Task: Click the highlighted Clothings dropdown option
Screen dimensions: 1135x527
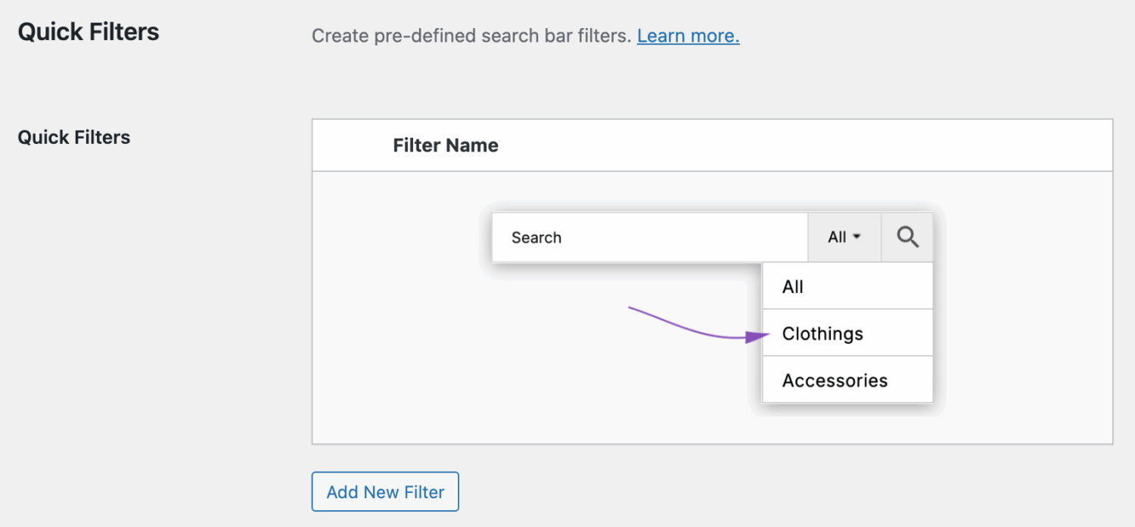Action: 822,333
